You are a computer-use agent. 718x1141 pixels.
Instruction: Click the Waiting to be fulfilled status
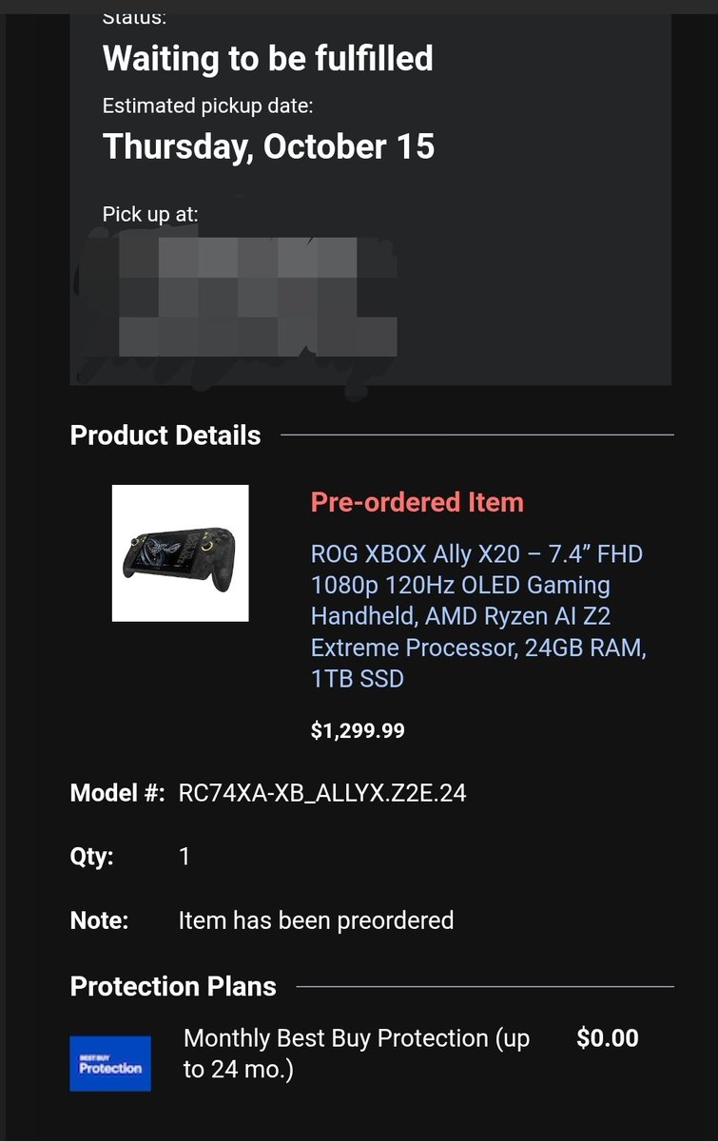(x=268, y=59)
